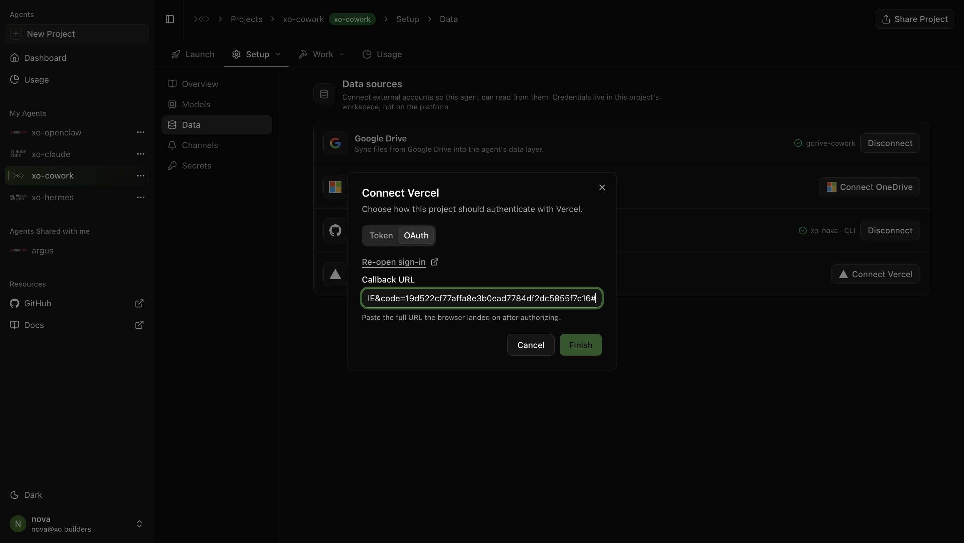The width and height of the screenshot is (964, 543).
Task: Focus the Callback URL input field
Action: 482,298
